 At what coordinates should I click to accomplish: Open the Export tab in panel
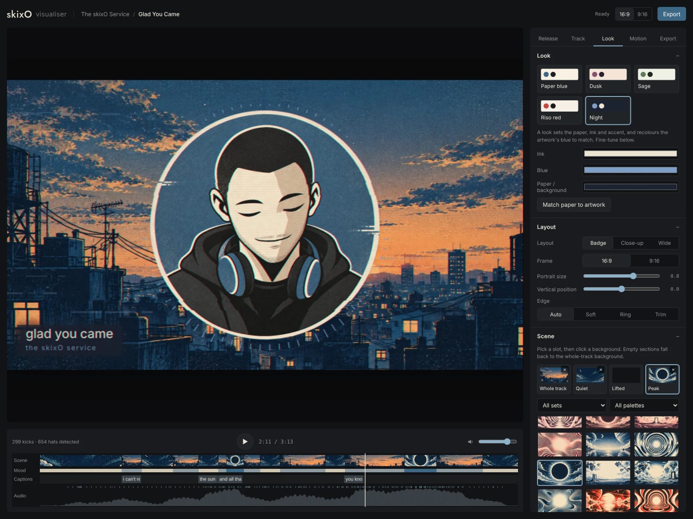click(667, 38)
